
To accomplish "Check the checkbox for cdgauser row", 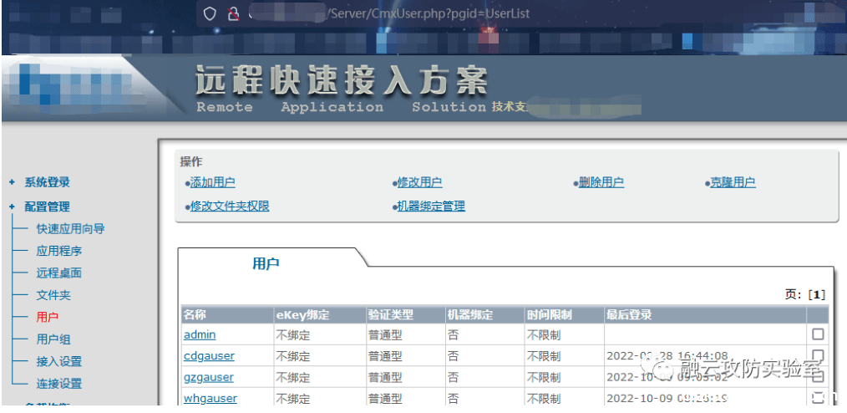I will click(x=818, y=355).
